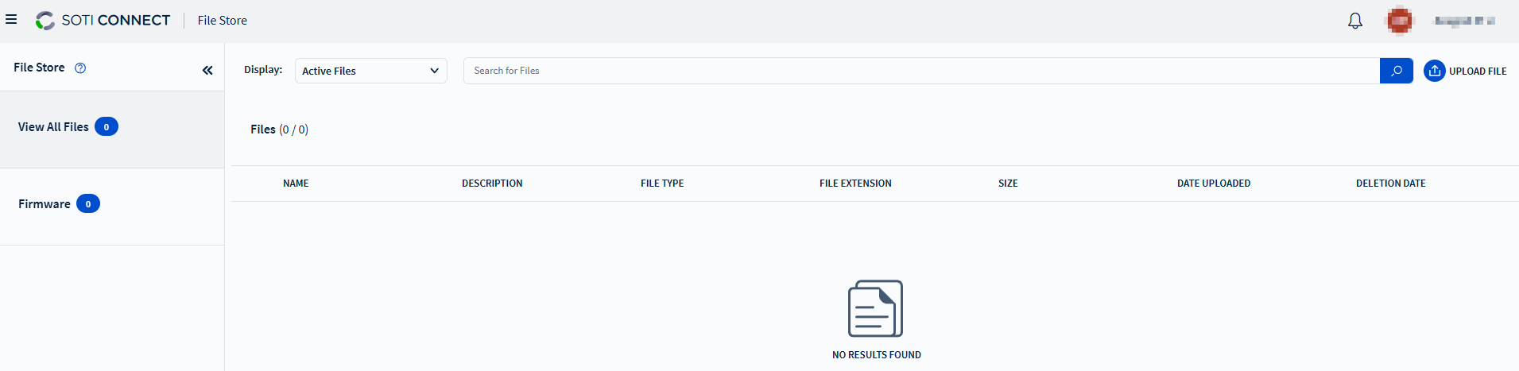1519x371 pixels.
Task: Open the hamburger navigation menu
Action: coord(11,20)
